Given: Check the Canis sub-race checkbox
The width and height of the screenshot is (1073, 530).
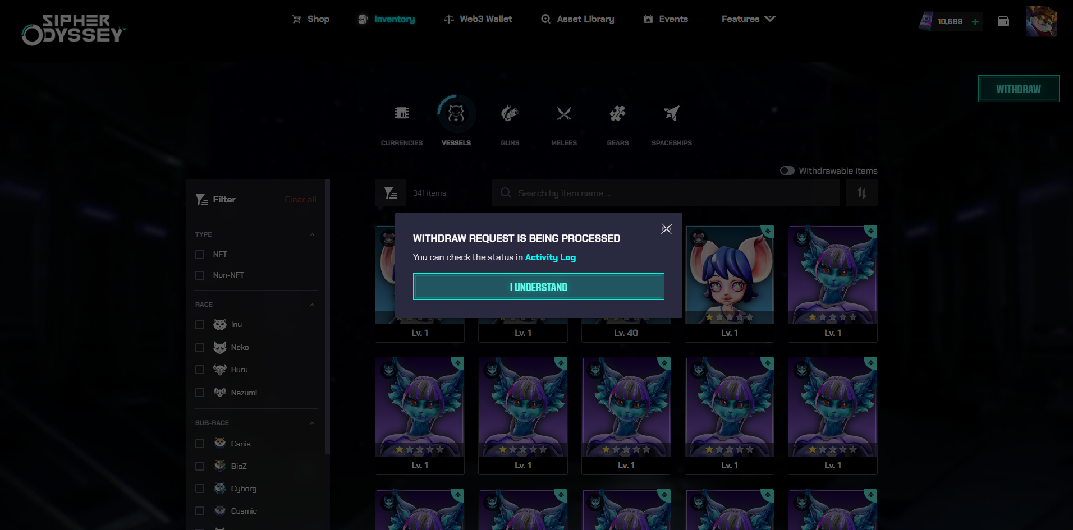Looking at the screenshot, I should [200, 444].
